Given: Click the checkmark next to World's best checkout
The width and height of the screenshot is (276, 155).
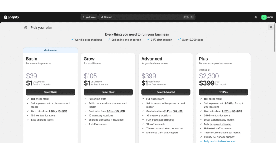Looking at the screenshot, I should [72, 40].
